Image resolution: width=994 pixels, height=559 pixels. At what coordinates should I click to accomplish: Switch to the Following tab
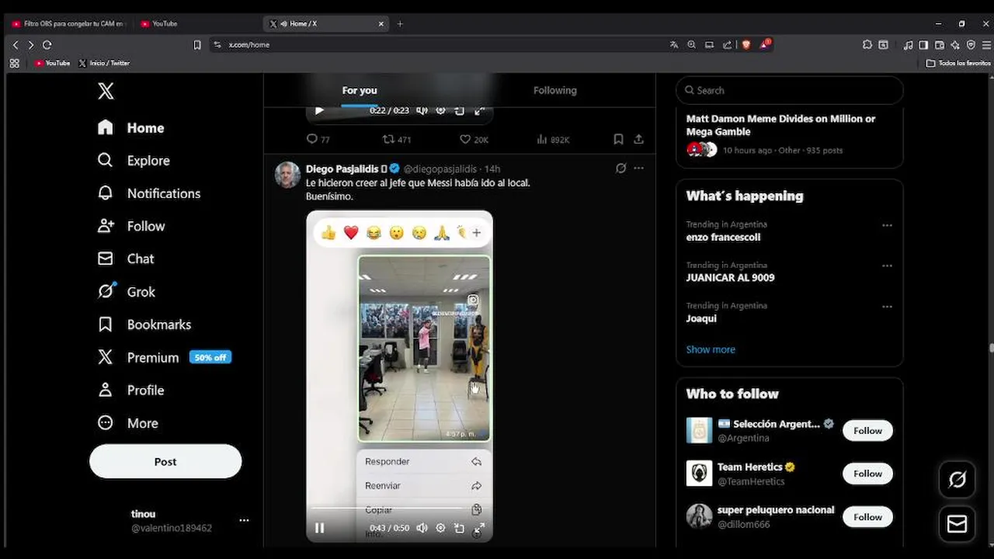tap(554, 90)
